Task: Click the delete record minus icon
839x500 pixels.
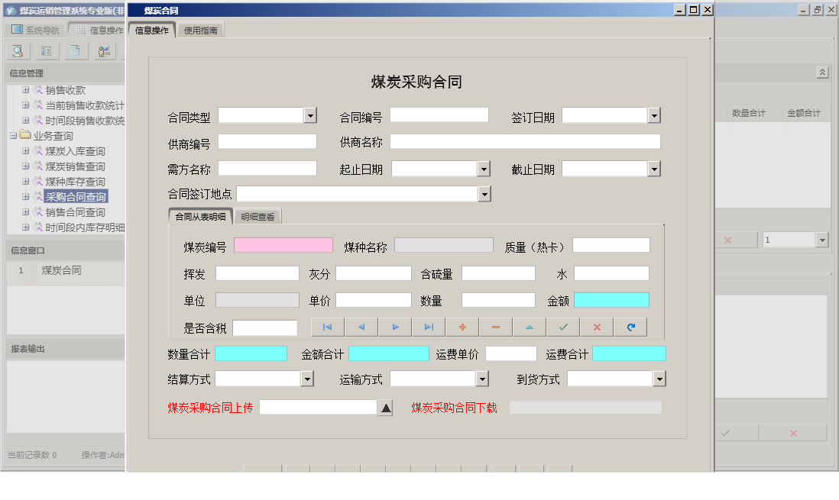Action: pos(496,326)
